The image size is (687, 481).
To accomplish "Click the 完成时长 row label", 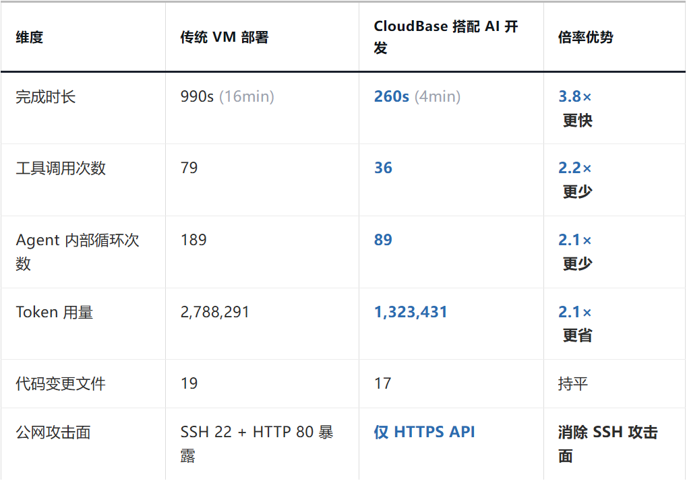I will pyautogui.click(x=46, y=97).
